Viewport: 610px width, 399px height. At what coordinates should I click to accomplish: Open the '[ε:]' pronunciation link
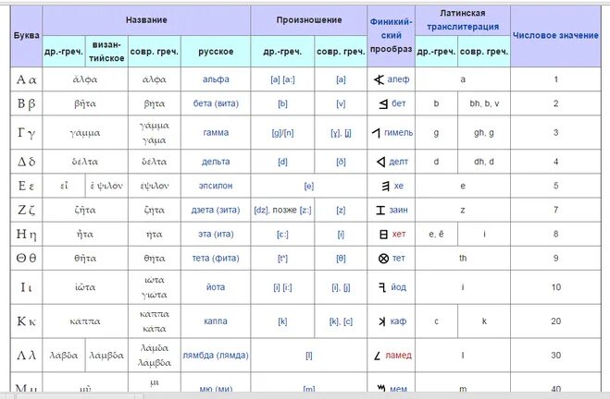[x=282, y=235]
